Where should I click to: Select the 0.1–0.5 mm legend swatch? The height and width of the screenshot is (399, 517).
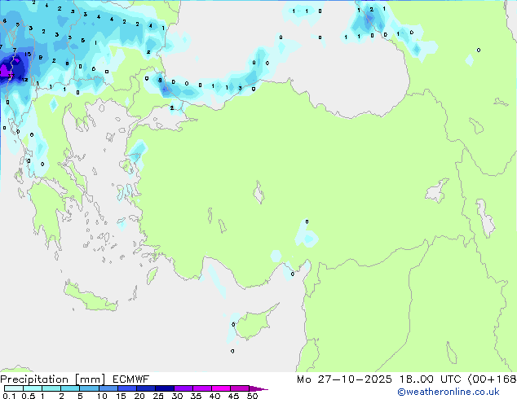pos(14,388)
